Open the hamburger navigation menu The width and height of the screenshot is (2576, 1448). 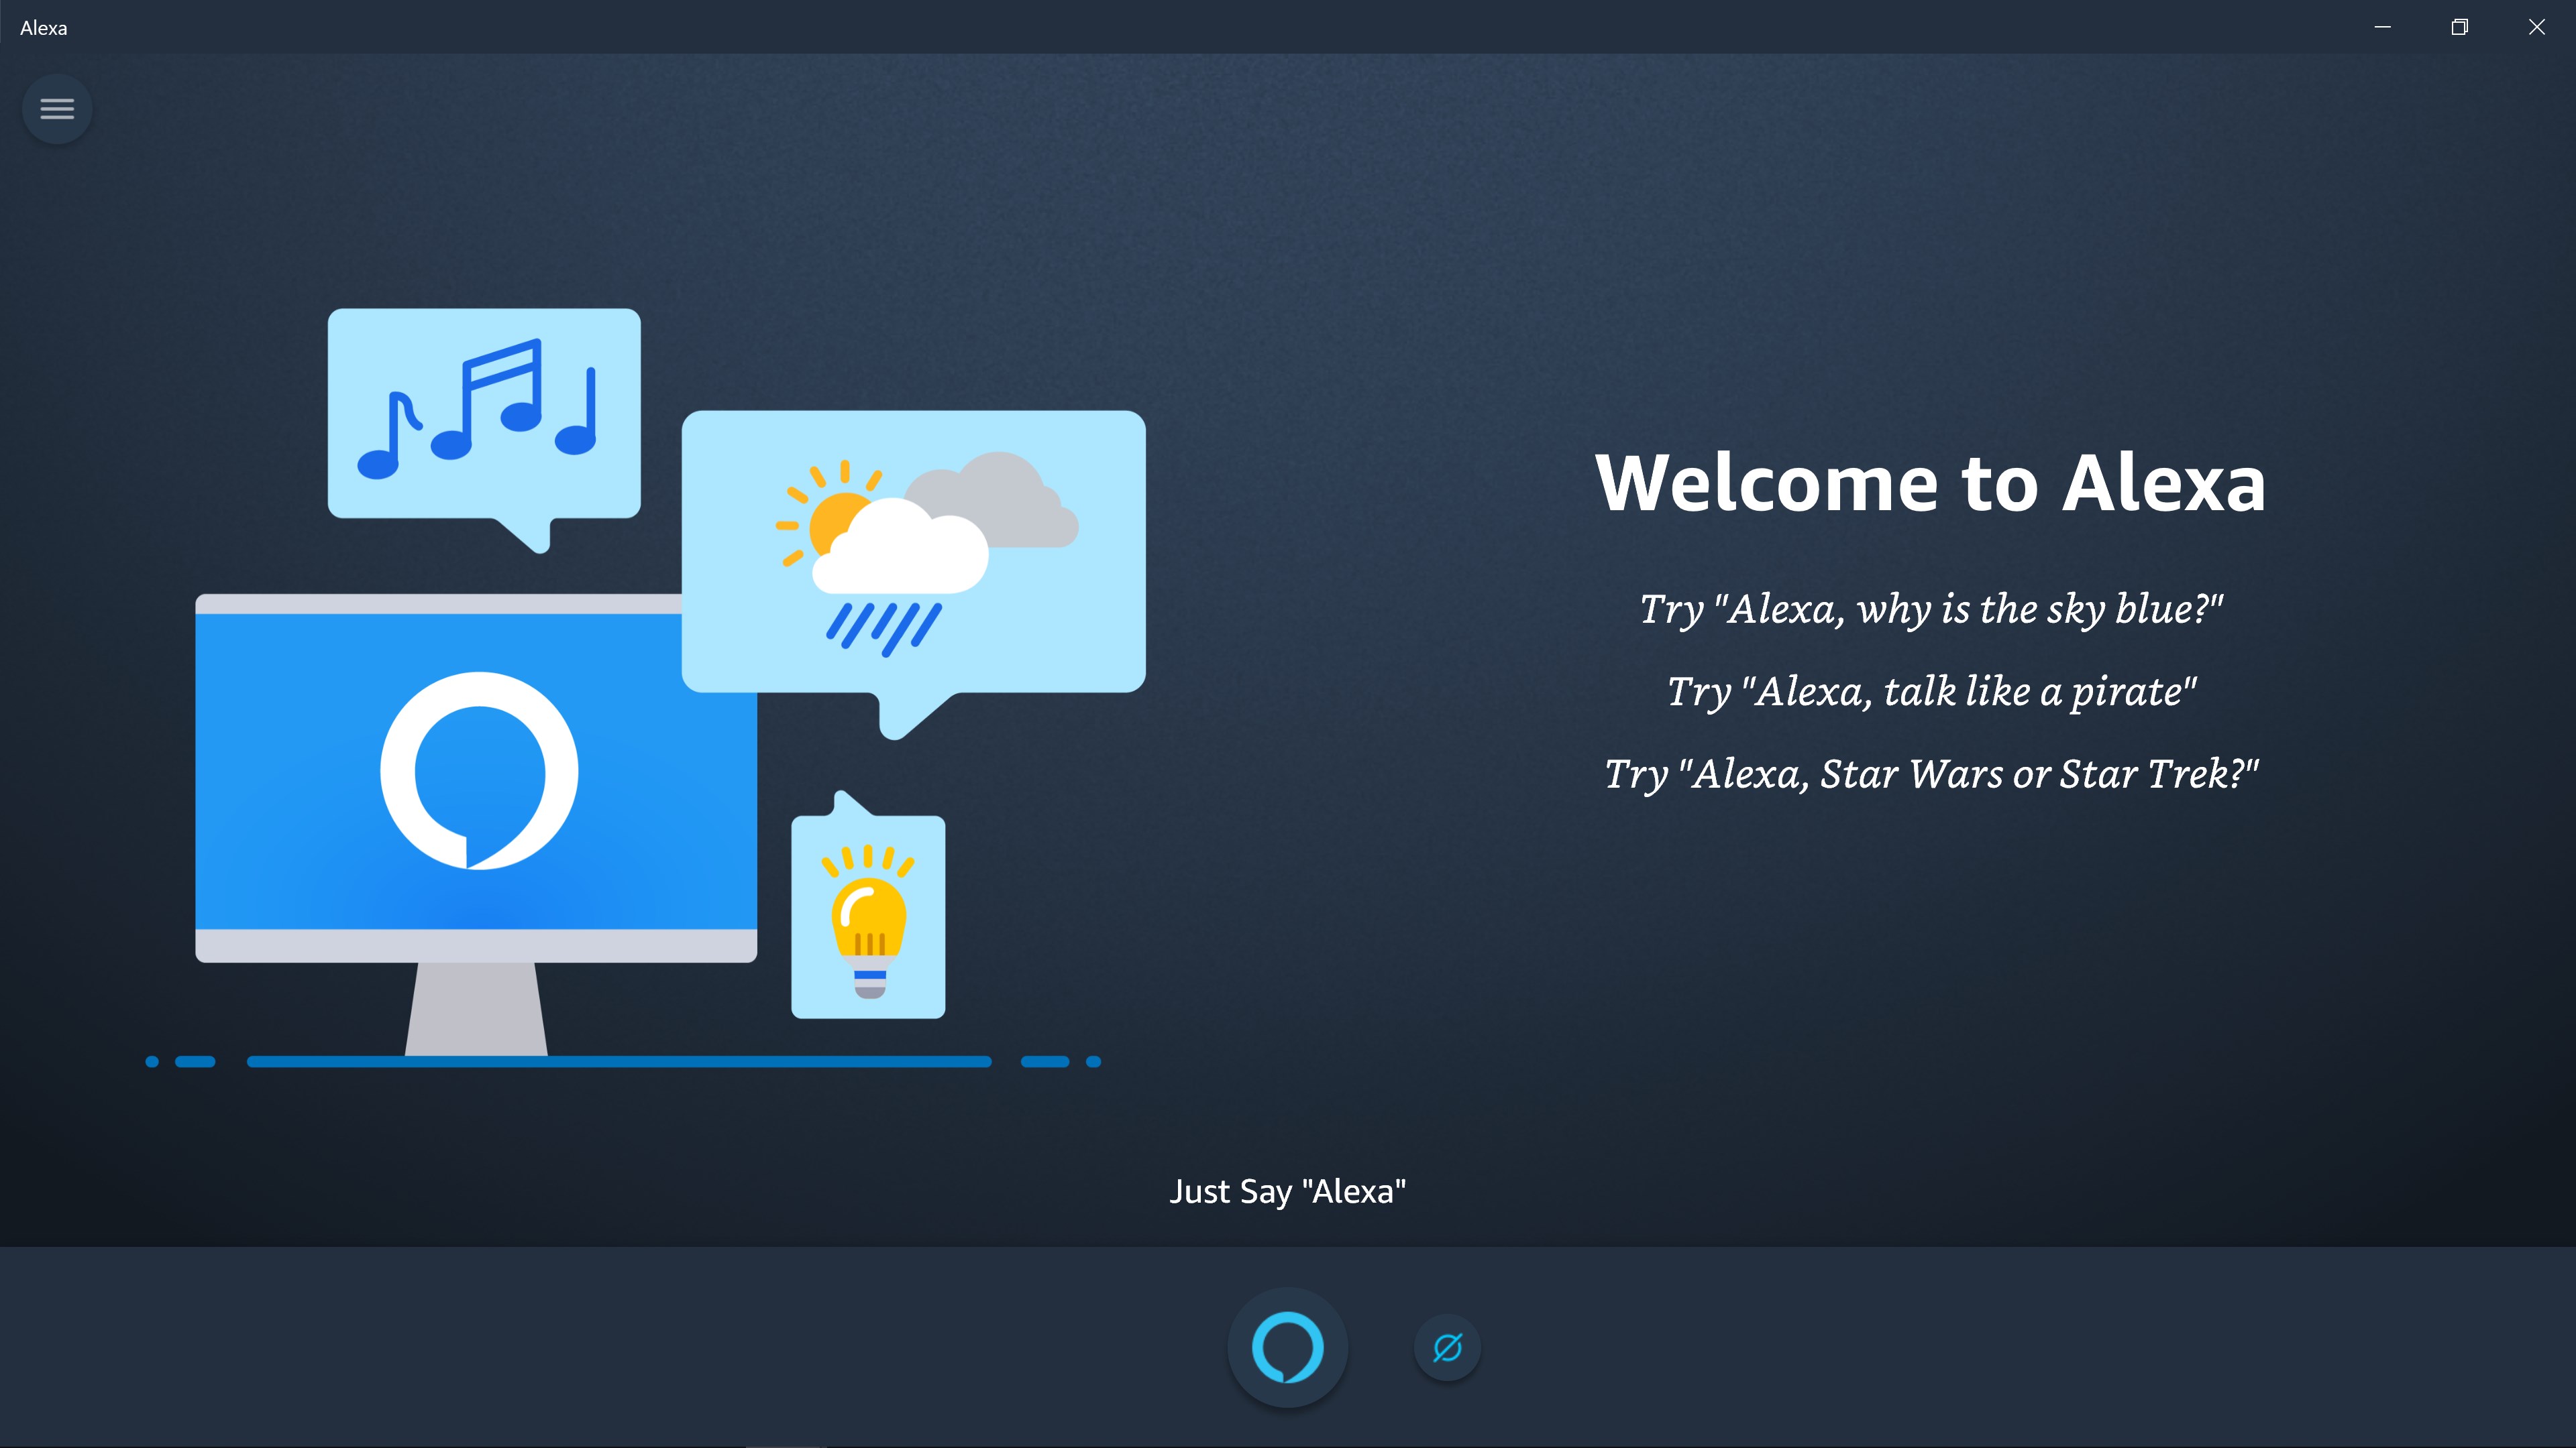[57, 109]
